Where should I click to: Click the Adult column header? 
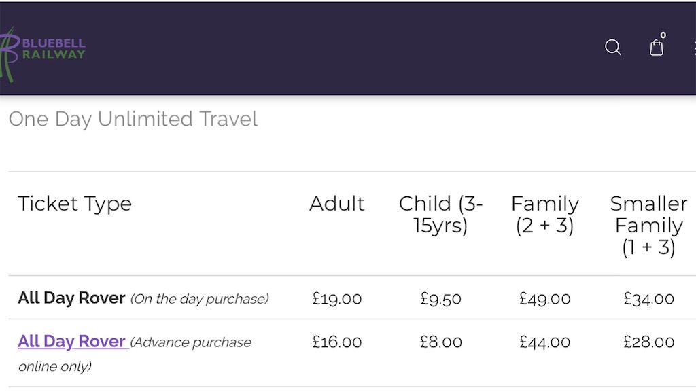pos(337,204)
